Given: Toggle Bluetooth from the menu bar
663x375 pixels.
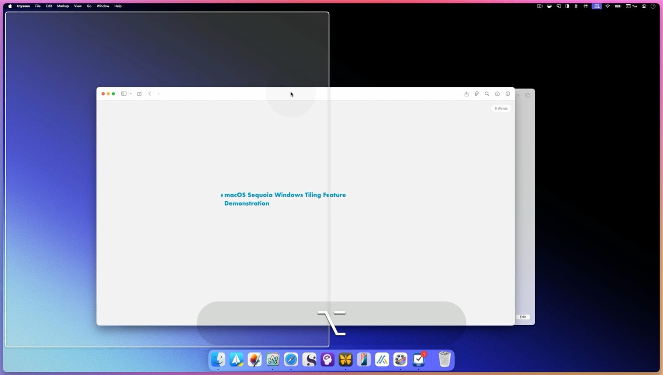Looking at the screenshot, I should click(576, 6).
